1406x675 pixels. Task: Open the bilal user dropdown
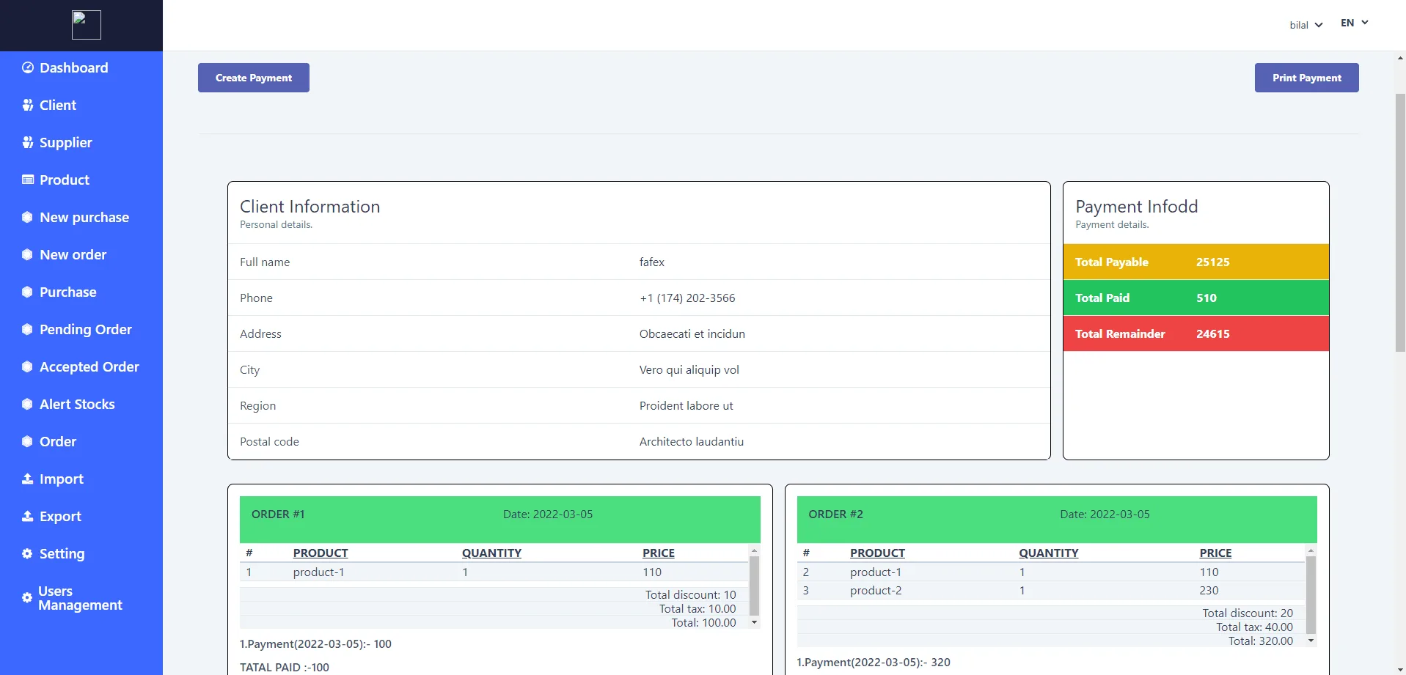[x=1306, y=25]
